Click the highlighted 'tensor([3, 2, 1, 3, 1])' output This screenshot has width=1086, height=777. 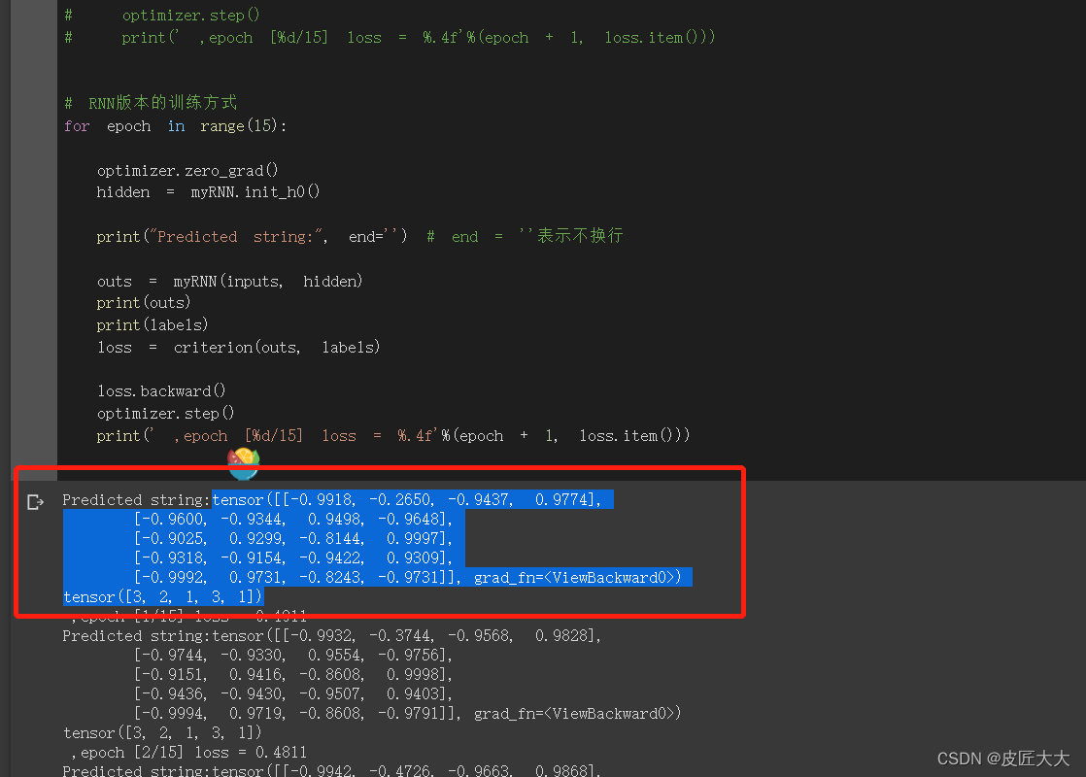click(x=163, y=597)
